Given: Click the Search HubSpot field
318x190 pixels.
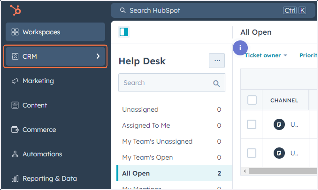Looking at the screenshot, I should pos(213,10).
